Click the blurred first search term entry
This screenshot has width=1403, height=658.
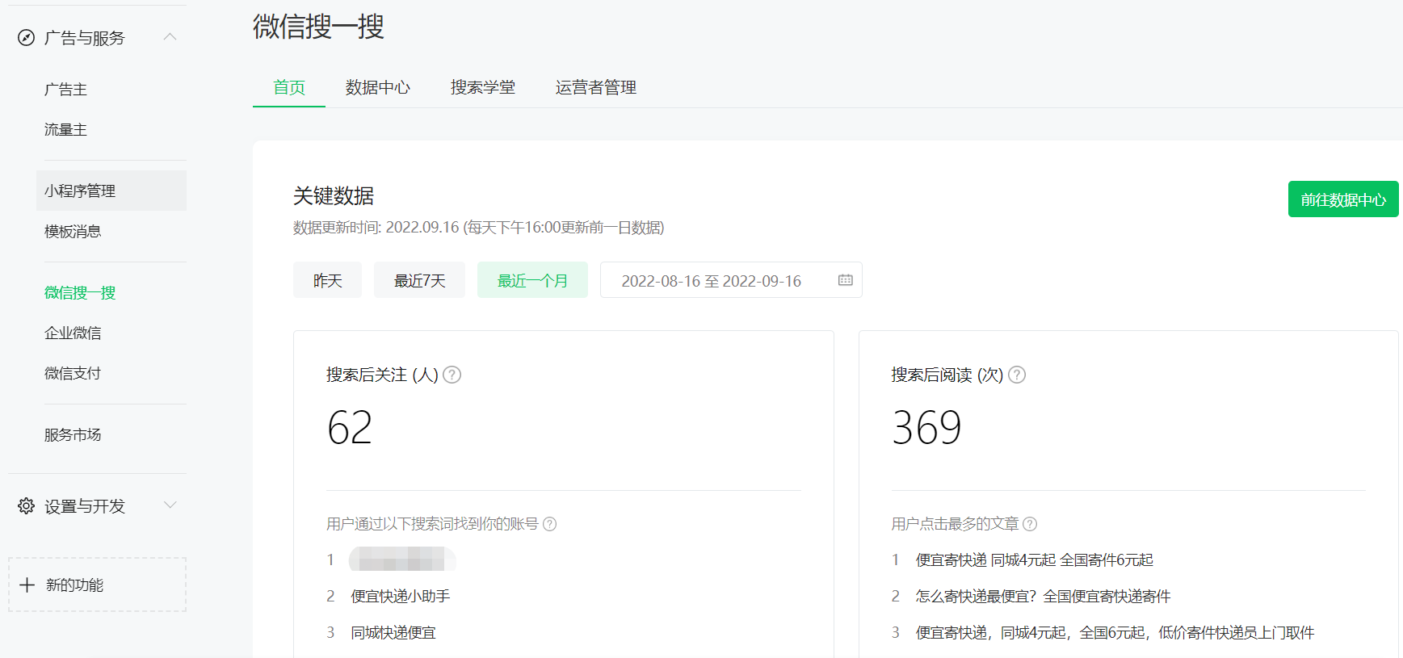(x=402, y=560)
